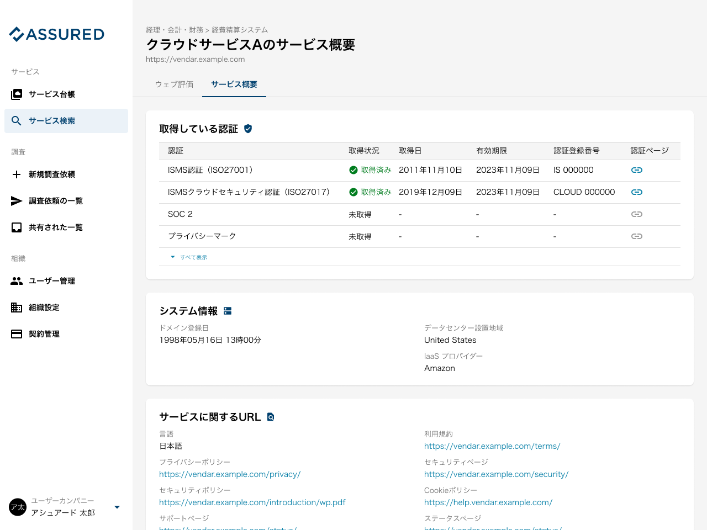
Task: Select the サービス概要 tab
Action: 234,84
